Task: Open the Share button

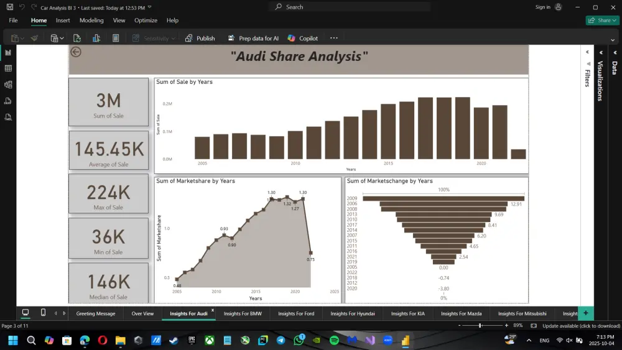Action: (601, 21)
